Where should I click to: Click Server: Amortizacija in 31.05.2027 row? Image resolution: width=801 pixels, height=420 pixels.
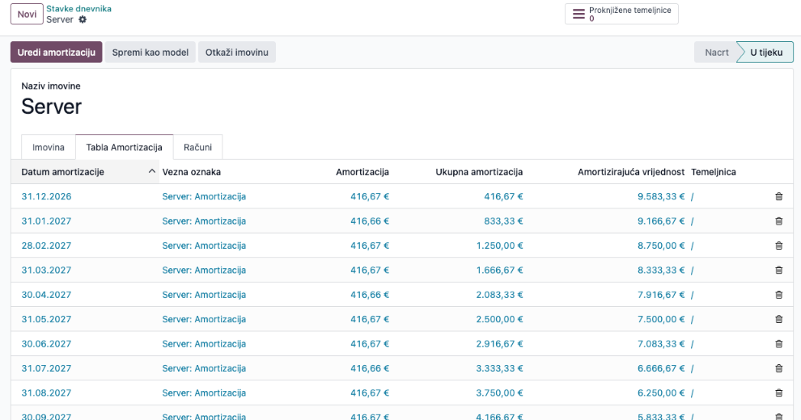tap(204, 319)
